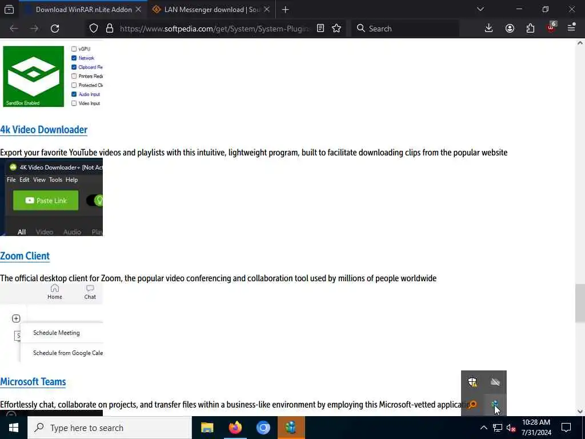Open uBlock extension with badge 6
Viewport: 585px width, 439px height.
point(551,27)
